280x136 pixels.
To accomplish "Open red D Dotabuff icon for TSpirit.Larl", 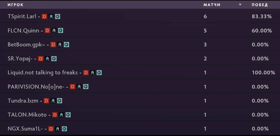I will coord(44,16).
